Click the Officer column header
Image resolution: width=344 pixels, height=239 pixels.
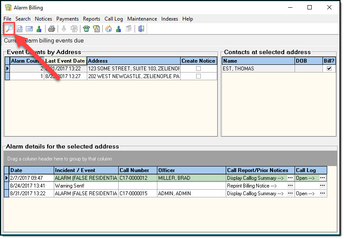coord(191,170)
